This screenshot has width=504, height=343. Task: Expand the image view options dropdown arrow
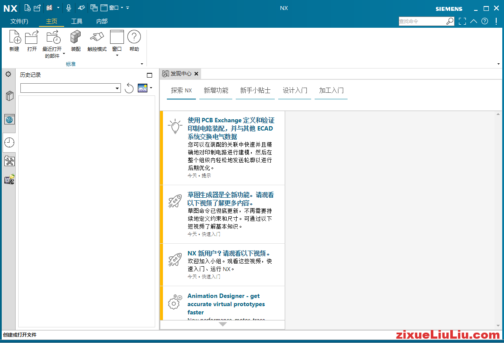pyautogui.click(x=151, y=88)
